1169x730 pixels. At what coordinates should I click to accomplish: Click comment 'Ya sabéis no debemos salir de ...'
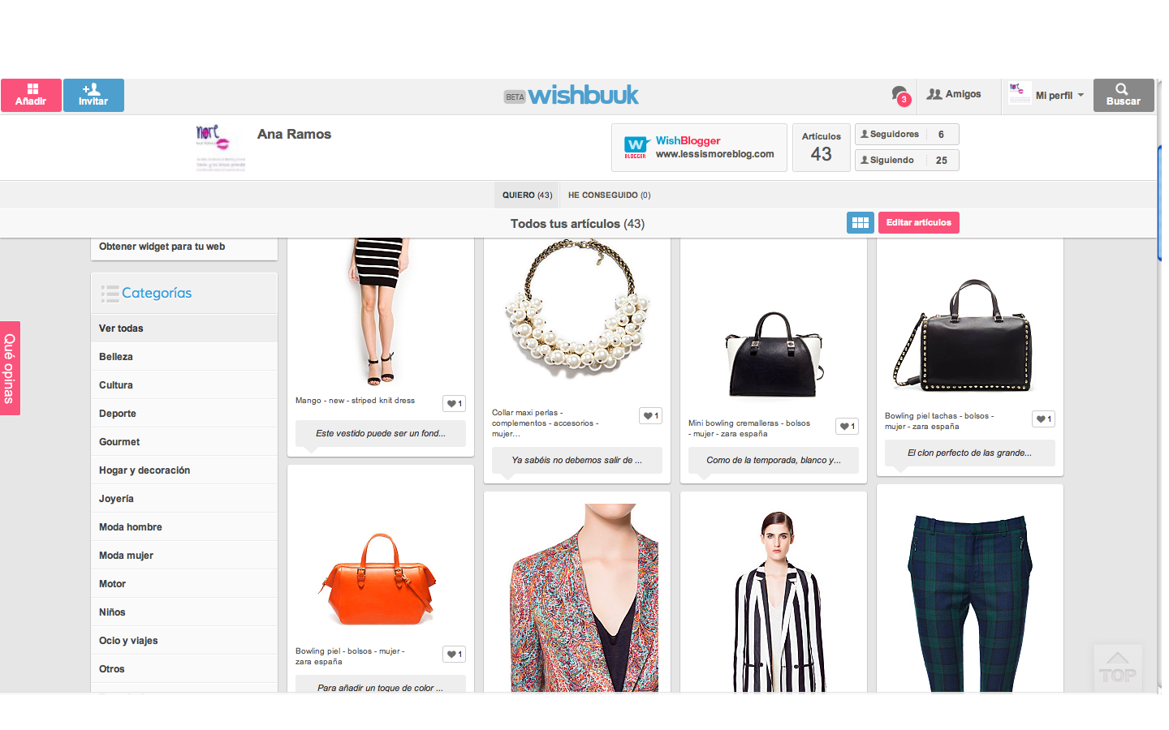[x=577, y=460]
